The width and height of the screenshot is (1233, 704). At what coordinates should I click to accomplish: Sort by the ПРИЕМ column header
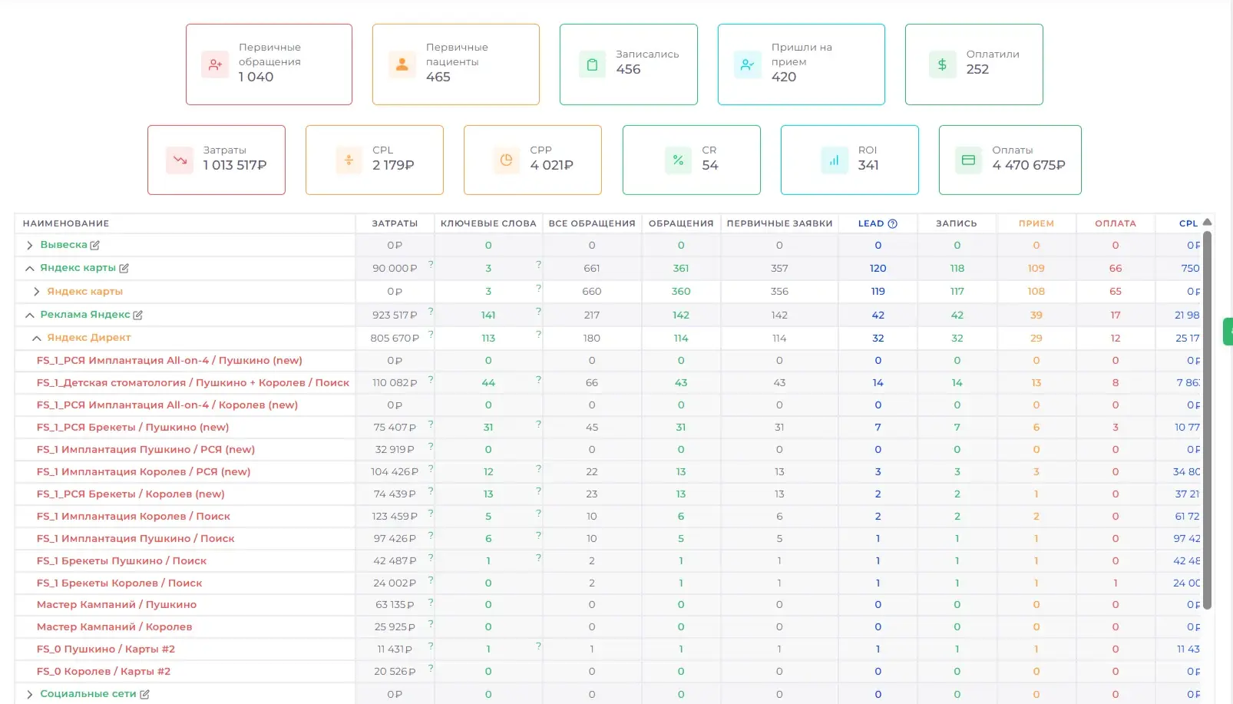pyautogui.click(x=1036, y=223)
